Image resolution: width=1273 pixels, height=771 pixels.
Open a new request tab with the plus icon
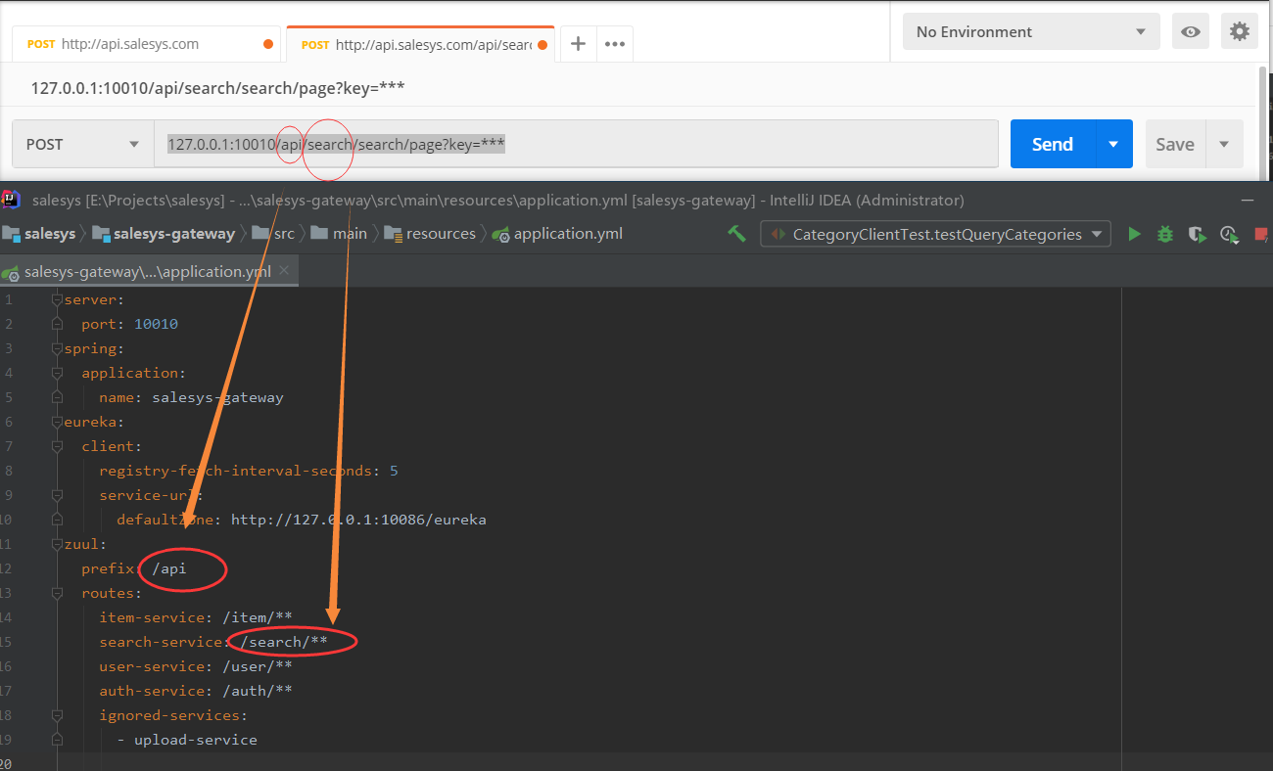click(577, 43)
